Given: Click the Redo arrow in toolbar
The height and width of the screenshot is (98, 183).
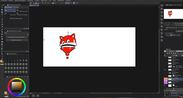Looking at the screenshot, I should click(x=45, y=3).
